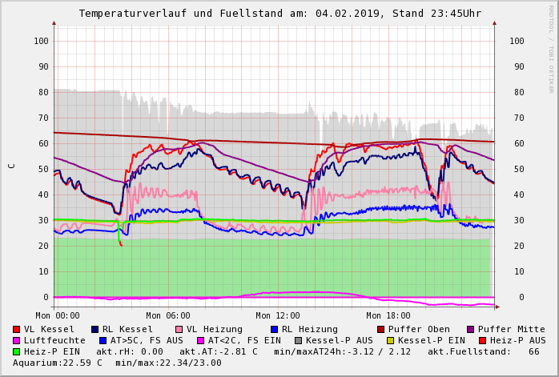
Task: Click the Puffer Oben dark red swatch
Action: click(380, 329)
